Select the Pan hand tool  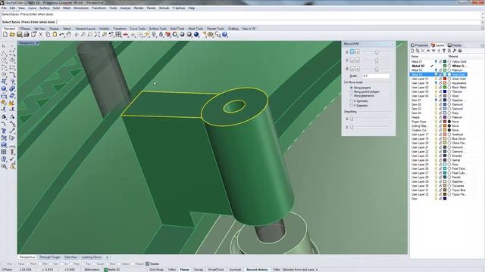point(69,35)
